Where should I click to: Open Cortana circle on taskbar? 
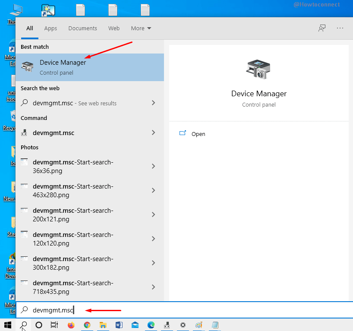tap(39, 325)
